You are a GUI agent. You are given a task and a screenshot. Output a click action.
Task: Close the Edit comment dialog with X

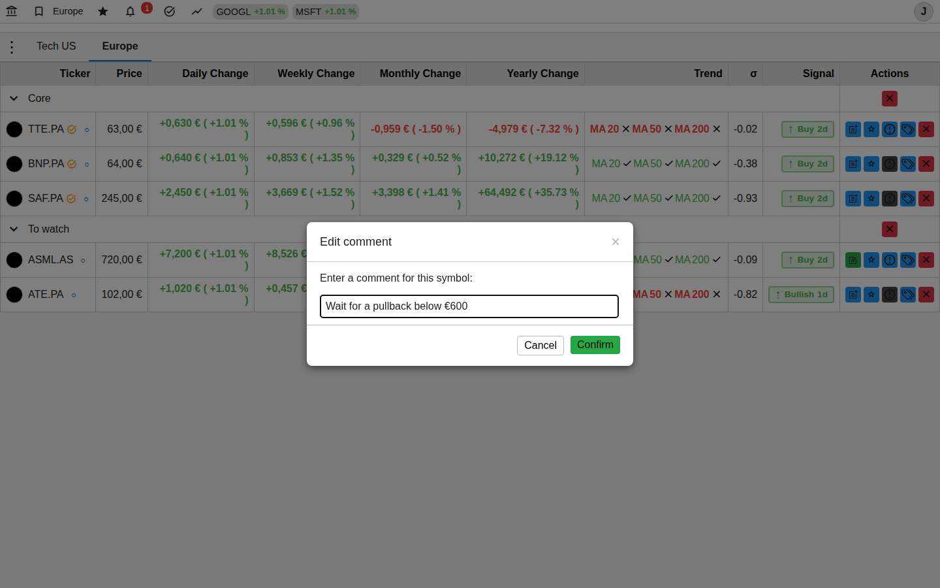pos(616,242)
